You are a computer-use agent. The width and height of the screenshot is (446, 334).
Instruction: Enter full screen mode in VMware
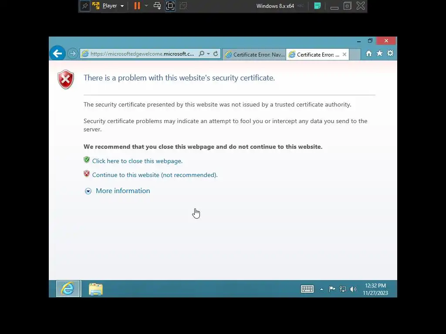pos(170,6)
